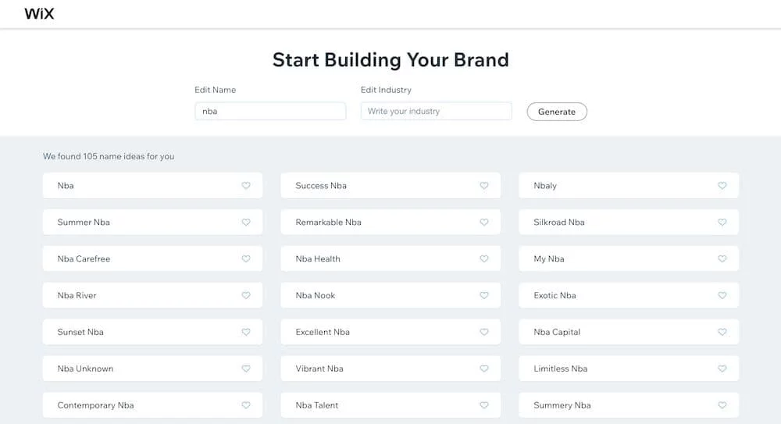The width and height of the screenshot is (781, 424).
Task: Favorite the Nbaly heart icon
Action: (x=722, y=185)
